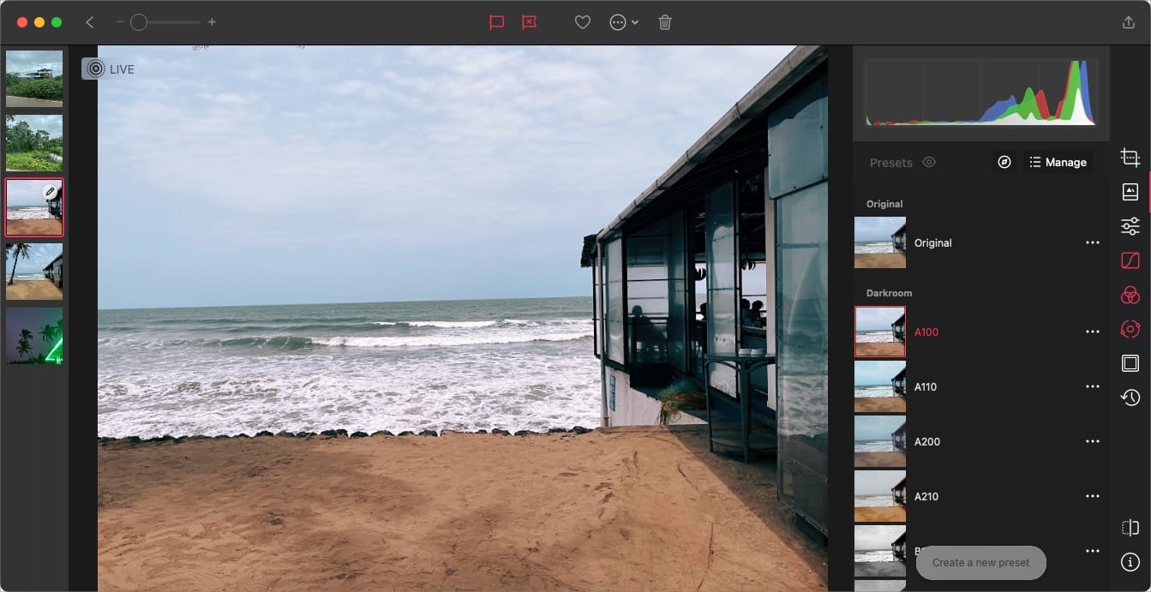Open the options menu for preset A200
Viewport: 1151px width, 592px height.
point(1093,441)
